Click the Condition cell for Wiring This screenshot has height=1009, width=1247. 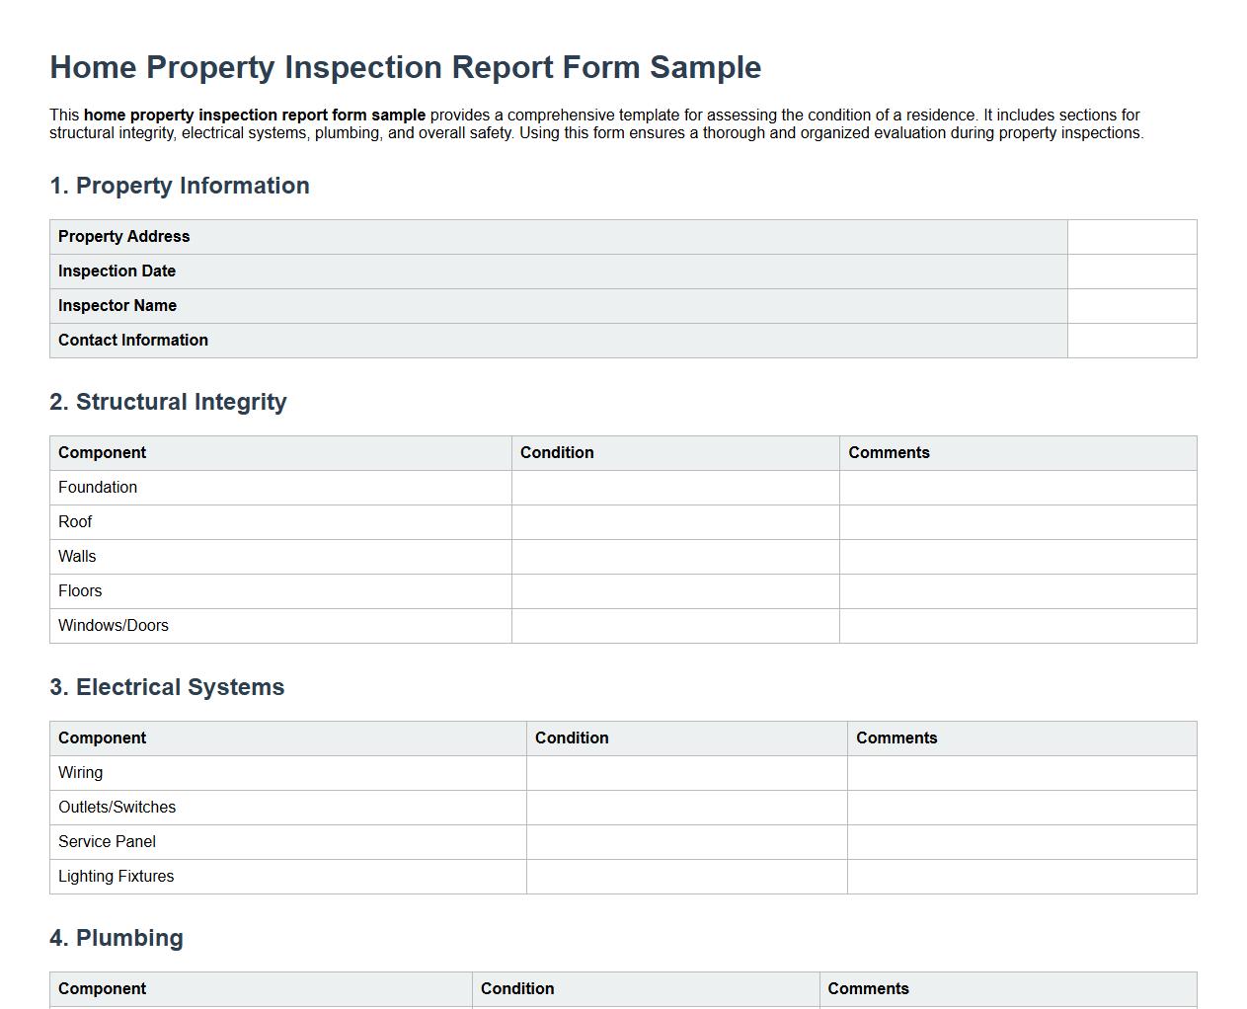tap(686, 772)
